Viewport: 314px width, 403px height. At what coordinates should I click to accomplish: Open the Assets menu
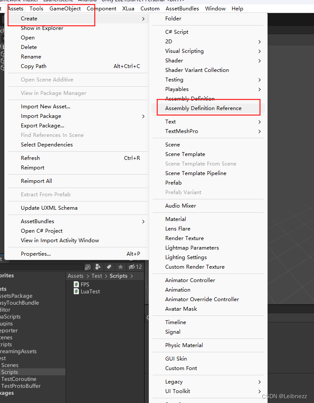coord(16,9)
